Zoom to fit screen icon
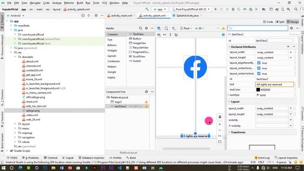The width and height of the screenshot is (304, 171). (219, 142)
